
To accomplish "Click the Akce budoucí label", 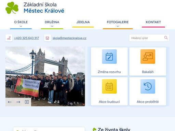I will point(109,102).
